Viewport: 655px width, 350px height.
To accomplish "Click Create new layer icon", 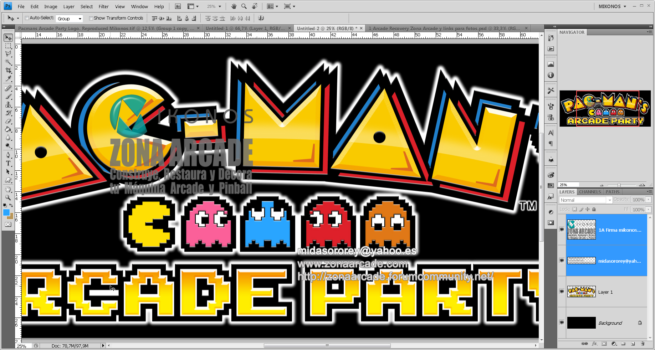I will pos(633,344).
